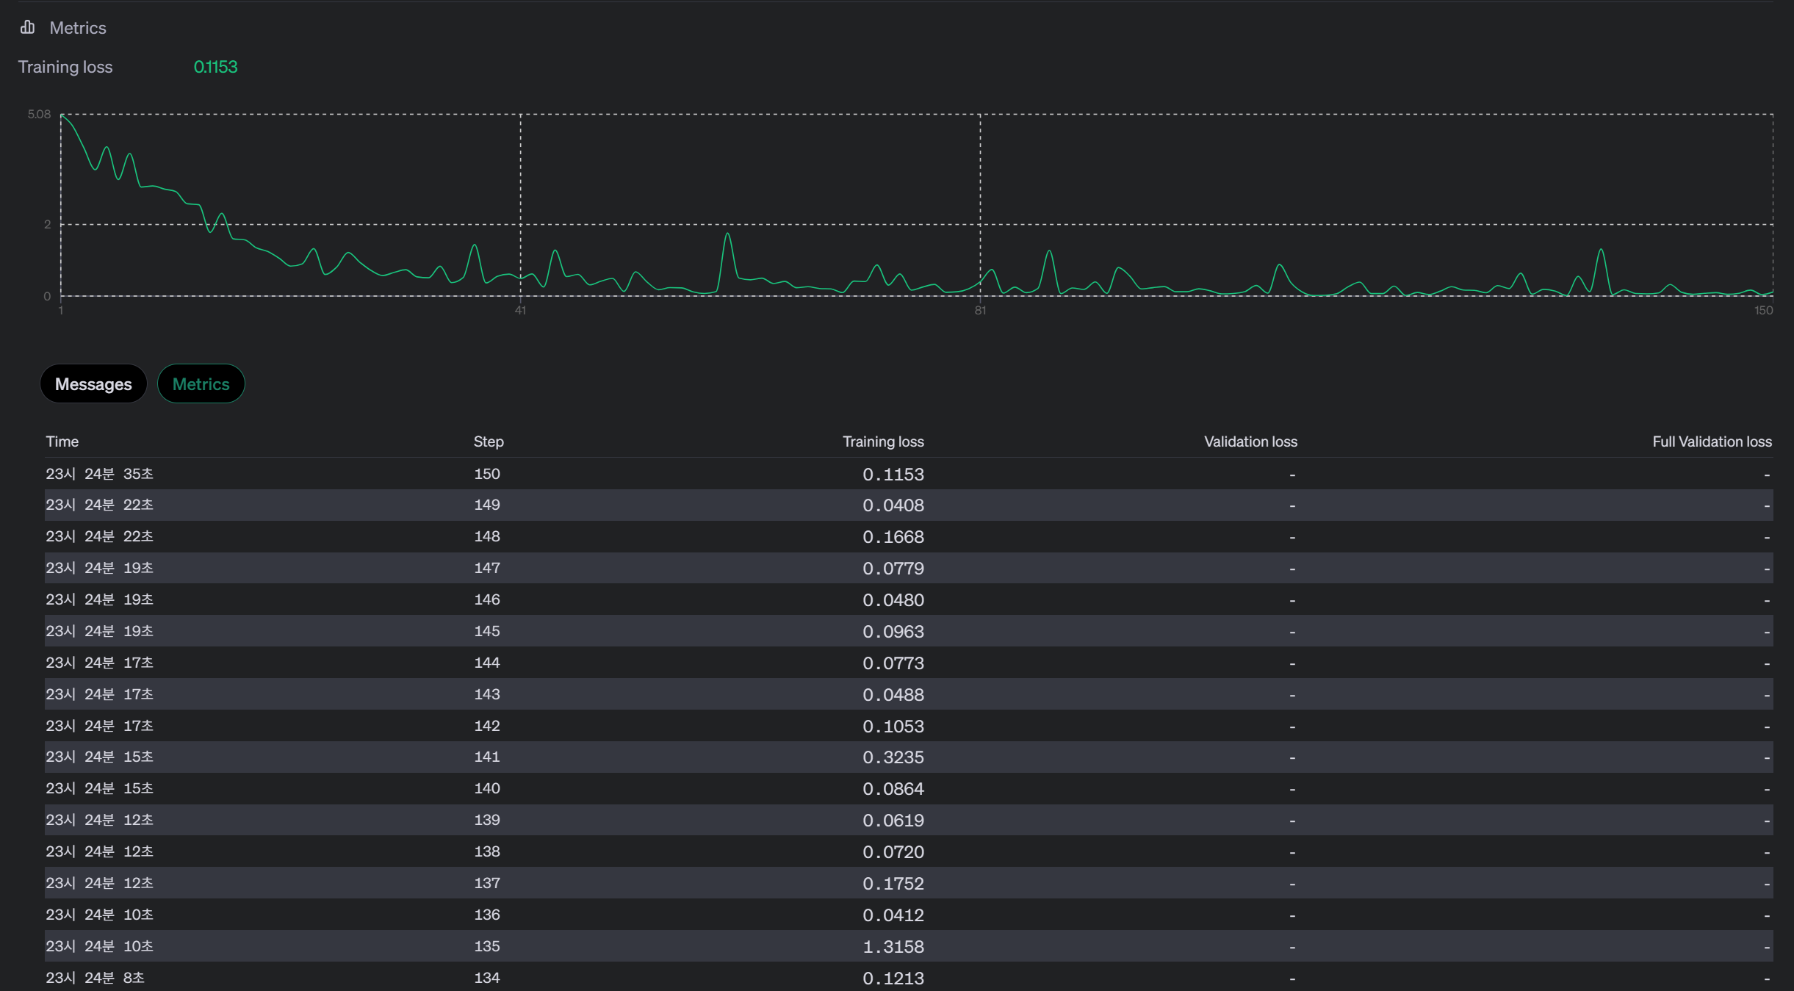
Task: Click the chart's starting peak at step 1
Action: pyautogui.click(x=62, y=116)
